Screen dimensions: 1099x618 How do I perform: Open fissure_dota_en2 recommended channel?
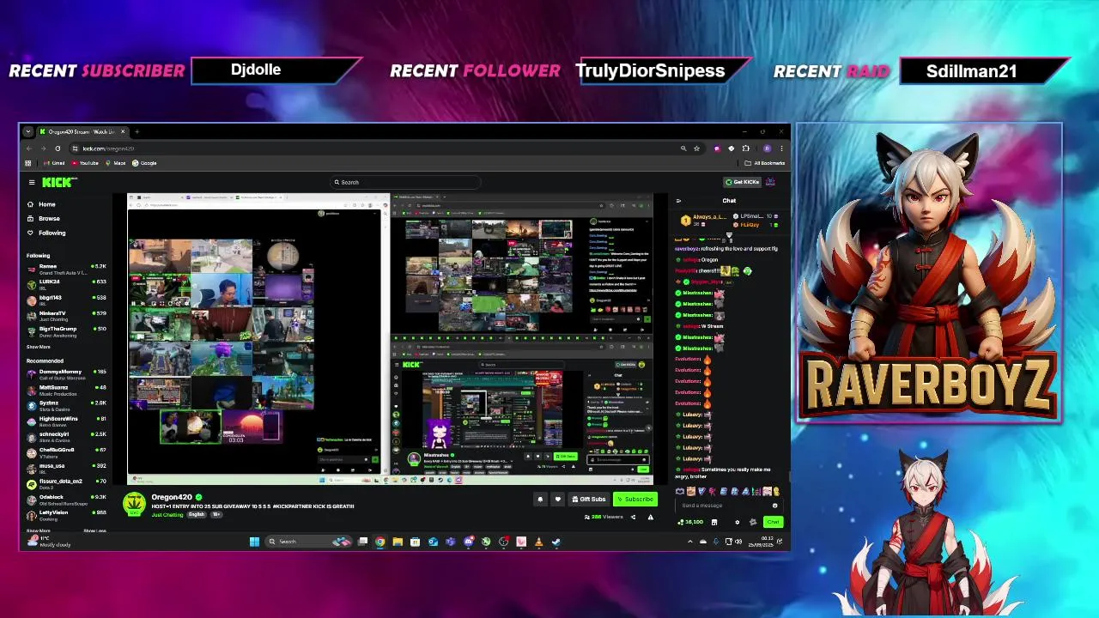67,483
